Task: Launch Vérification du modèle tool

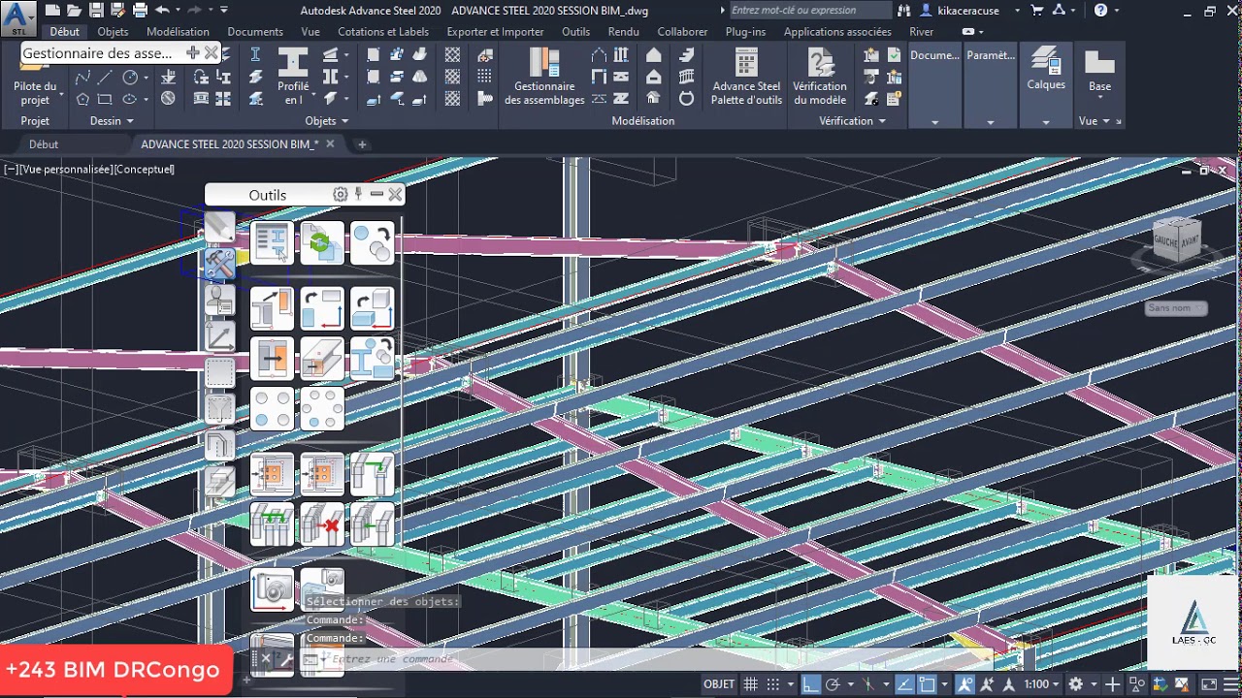Action: [820, 77]
